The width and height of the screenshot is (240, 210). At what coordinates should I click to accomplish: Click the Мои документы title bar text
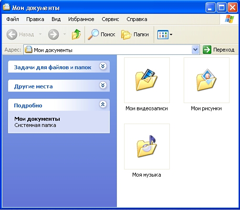pyautogui.click(x=36, y=8)
